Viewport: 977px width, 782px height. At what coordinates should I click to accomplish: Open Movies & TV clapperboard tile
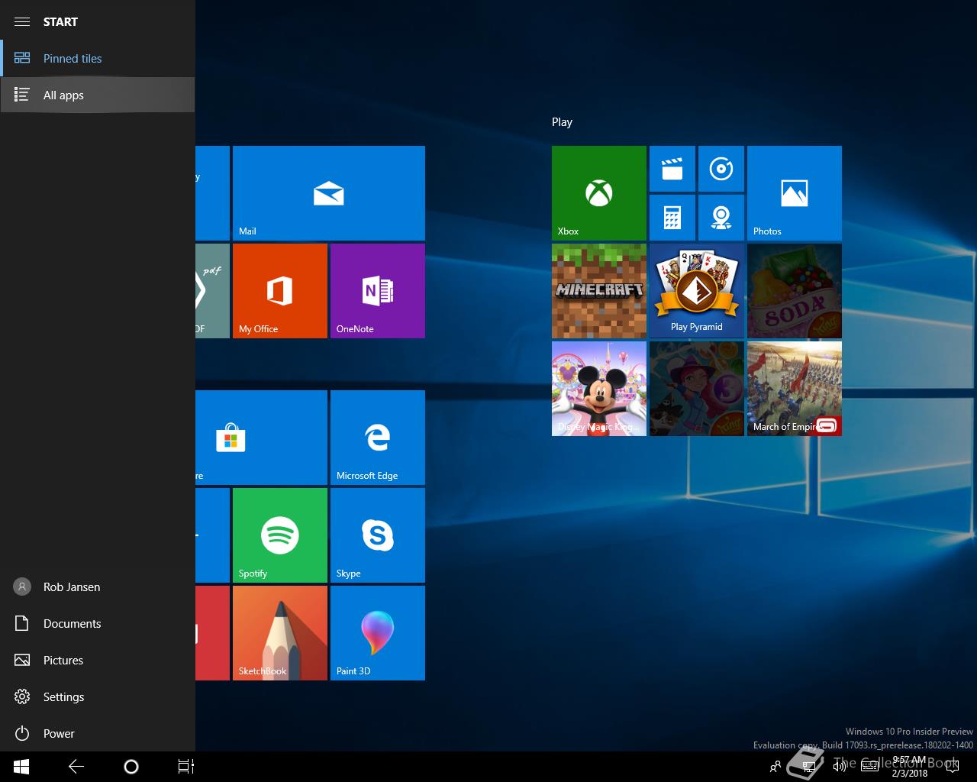[672, 169]
